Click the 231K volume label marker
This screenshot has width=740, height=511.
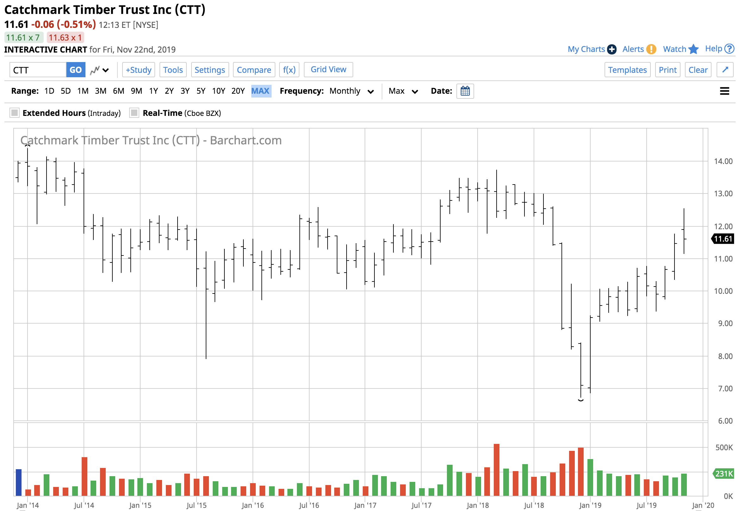[723, 474]
